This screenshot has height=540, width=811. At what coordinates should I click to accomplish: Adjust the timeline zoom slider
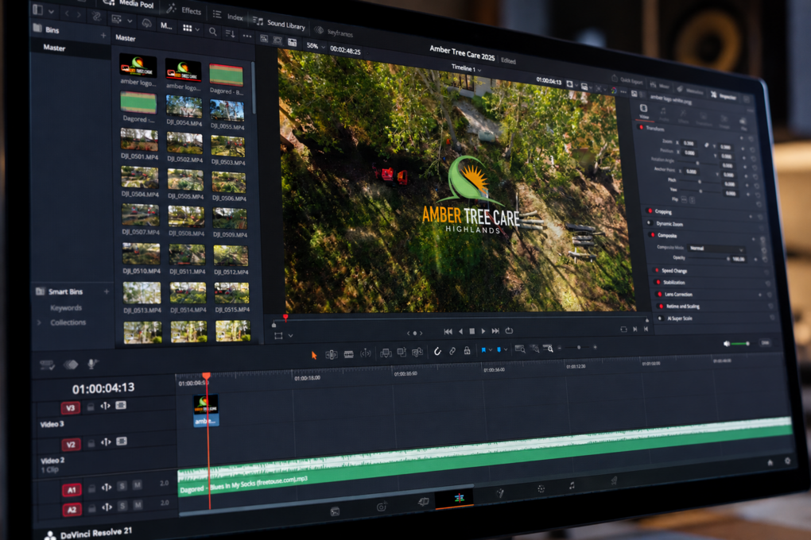(578, 347)
